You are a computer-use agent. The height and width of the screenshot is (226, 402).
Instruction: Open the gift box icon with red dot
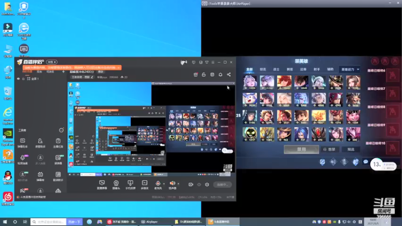point(195,74)
